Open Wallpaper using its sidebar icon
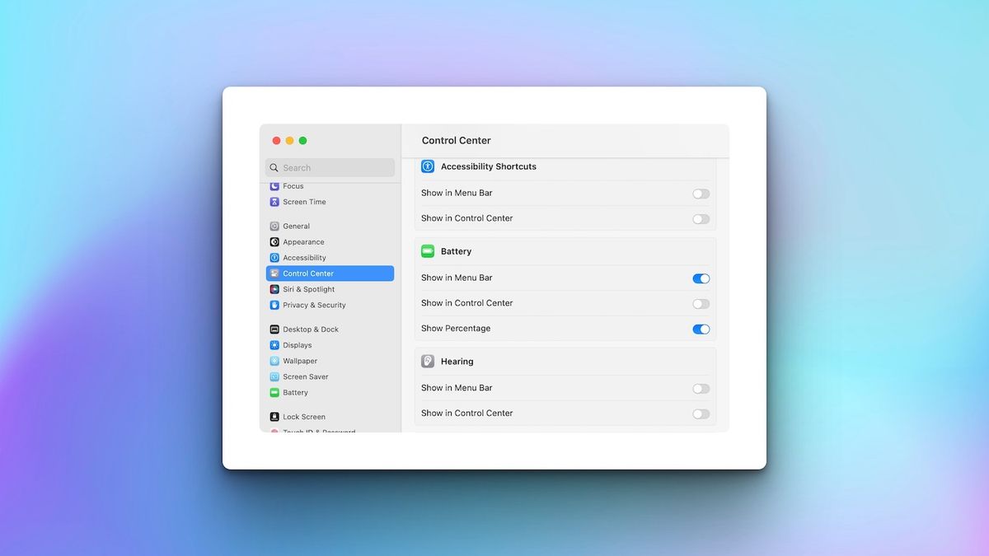 pyautogui.click(x=274, y=360)
